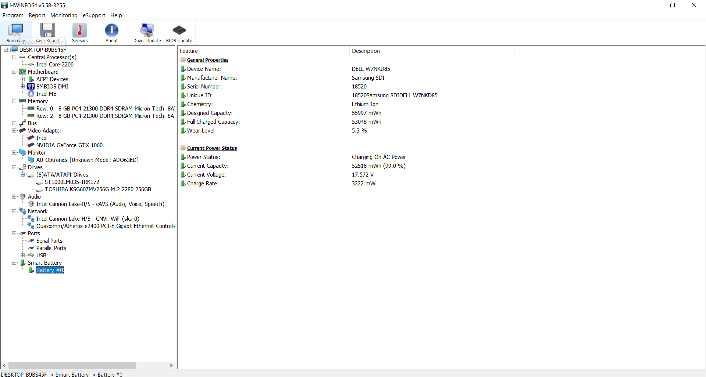Select the Parallel Ports tree item

point(51,248)
